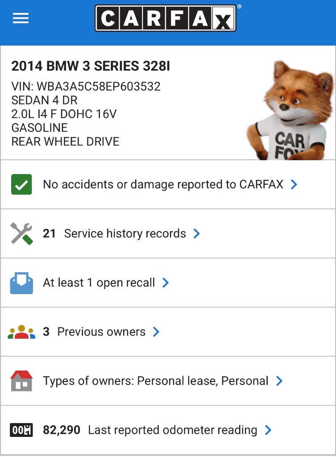The width and height of the screenshot is (336, 457).
Task: View "At least 1 open recall" details
Action: coord(99,283)
